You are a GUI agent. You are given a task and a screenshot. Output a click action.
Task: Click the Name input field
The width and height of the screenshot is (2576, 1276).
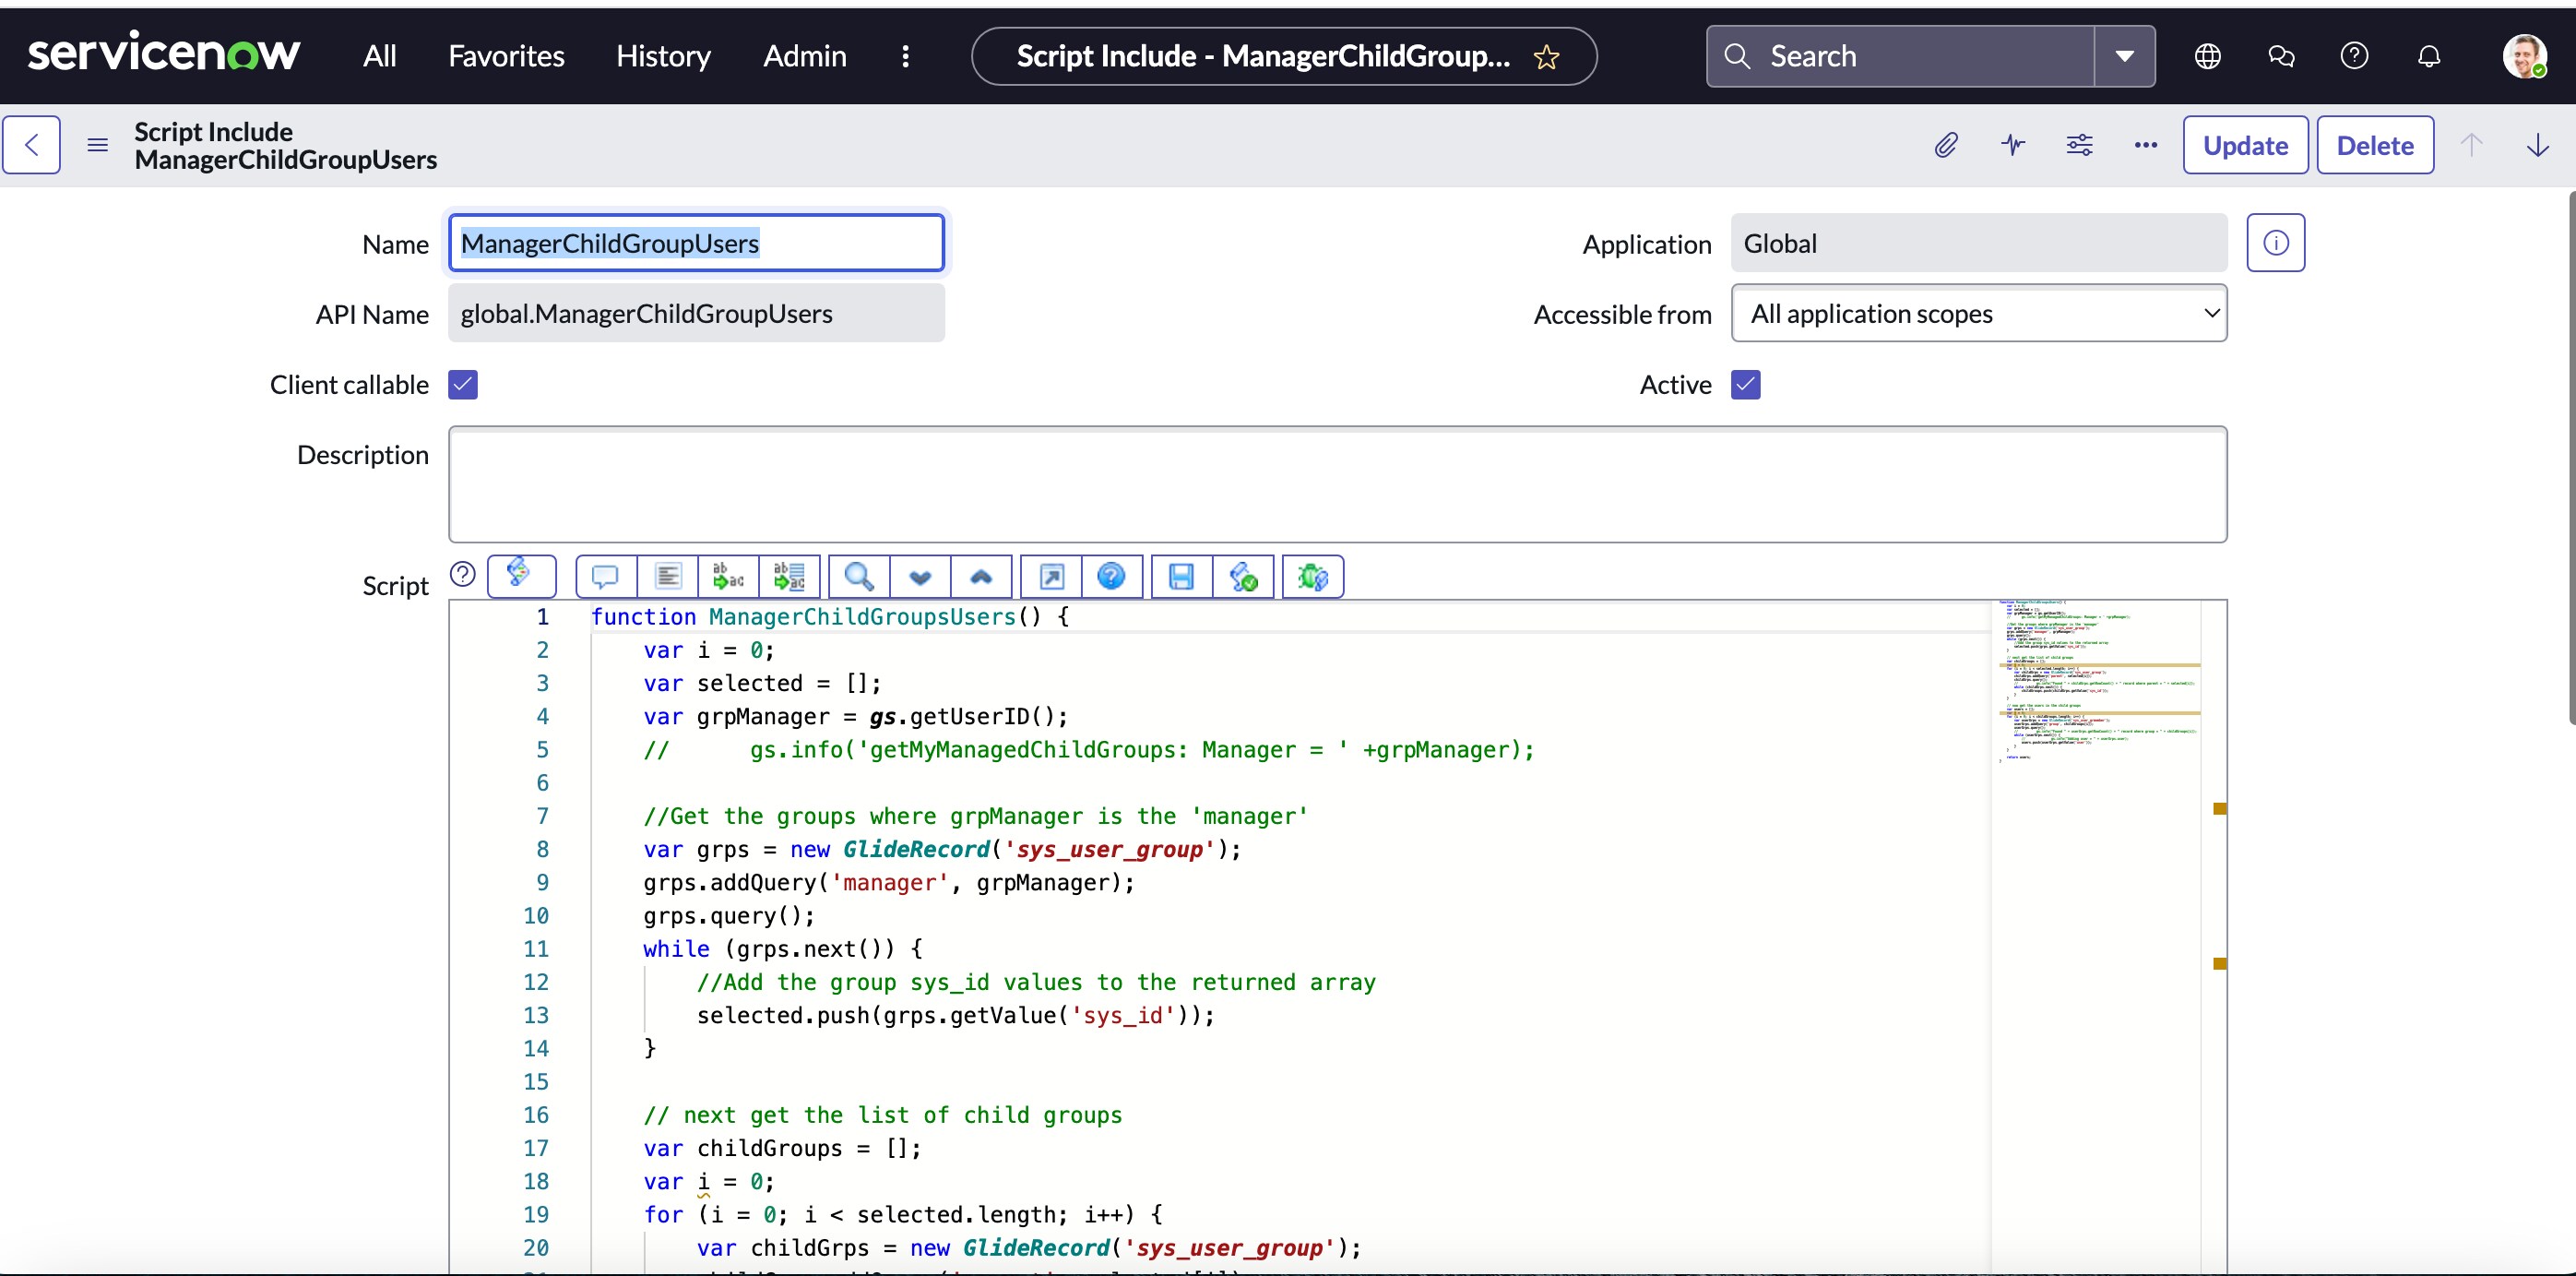[696, 242]
